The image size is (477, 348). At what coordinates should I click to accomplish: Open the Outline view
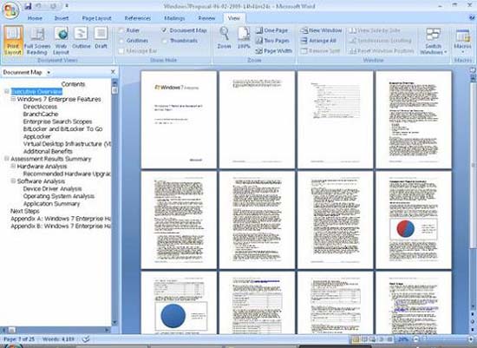pyautogui.click(x=82, y=38)
